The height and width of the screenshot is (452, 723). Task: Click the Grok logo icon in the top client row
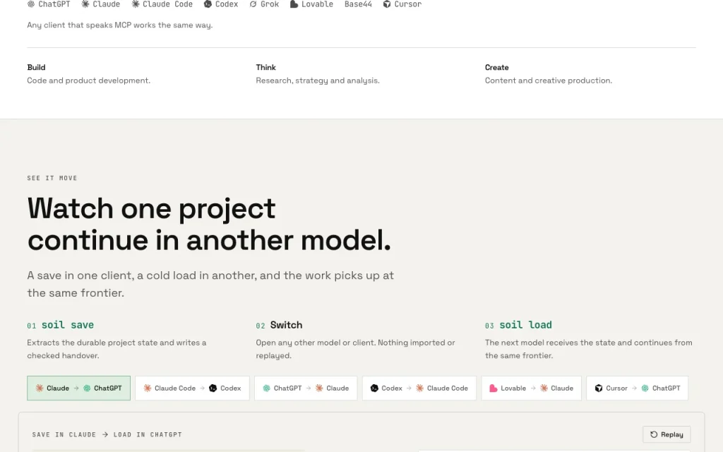pos(253,4)
